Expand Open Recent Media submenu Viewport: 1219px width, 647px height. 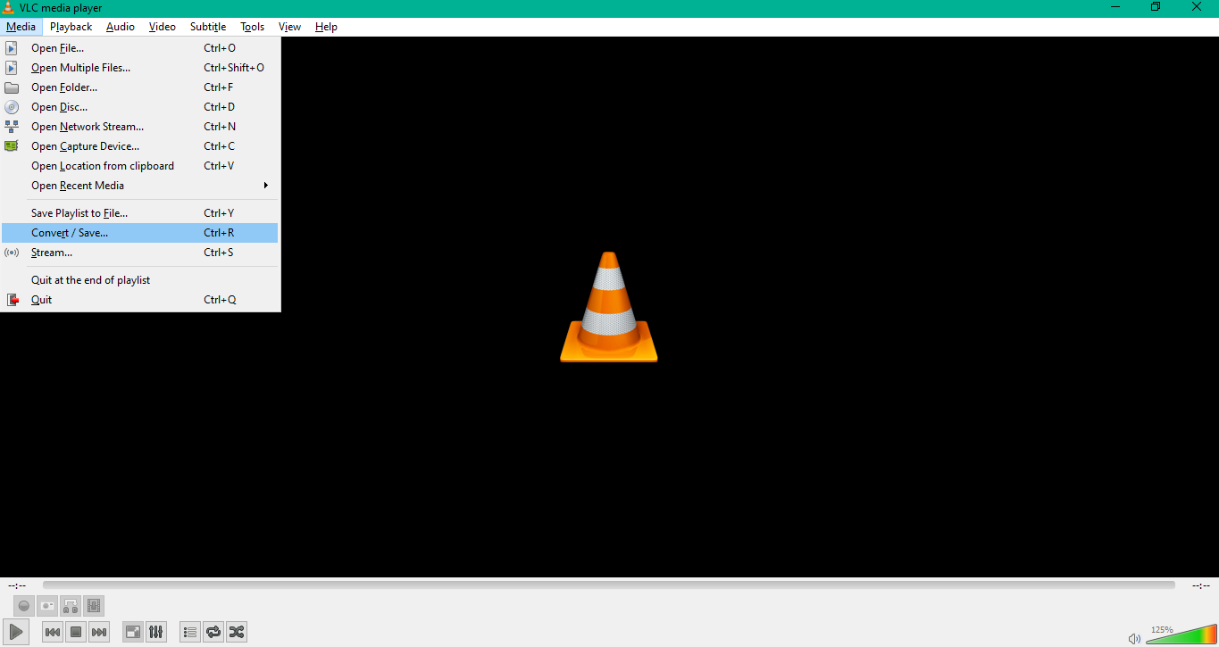click(x=140, y=186)
